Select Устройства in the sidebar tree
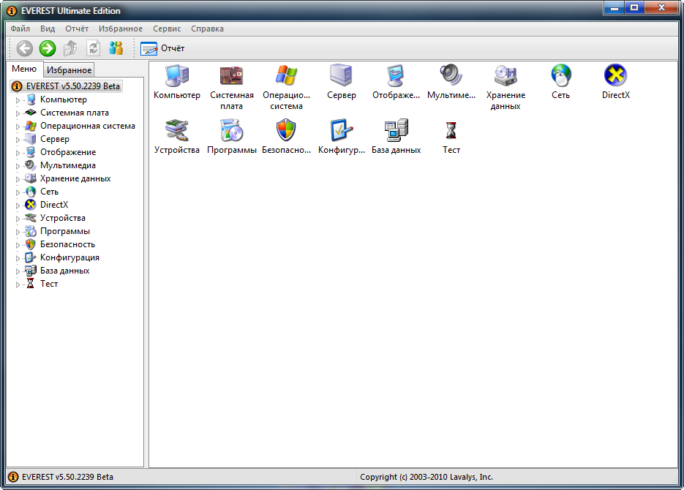Viewport: 684px width, 490px height. coord(62,218)
